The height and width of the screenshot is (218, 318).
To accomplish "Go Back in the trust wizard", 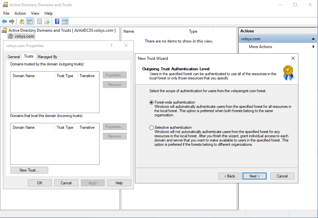I will coord(230,176).
